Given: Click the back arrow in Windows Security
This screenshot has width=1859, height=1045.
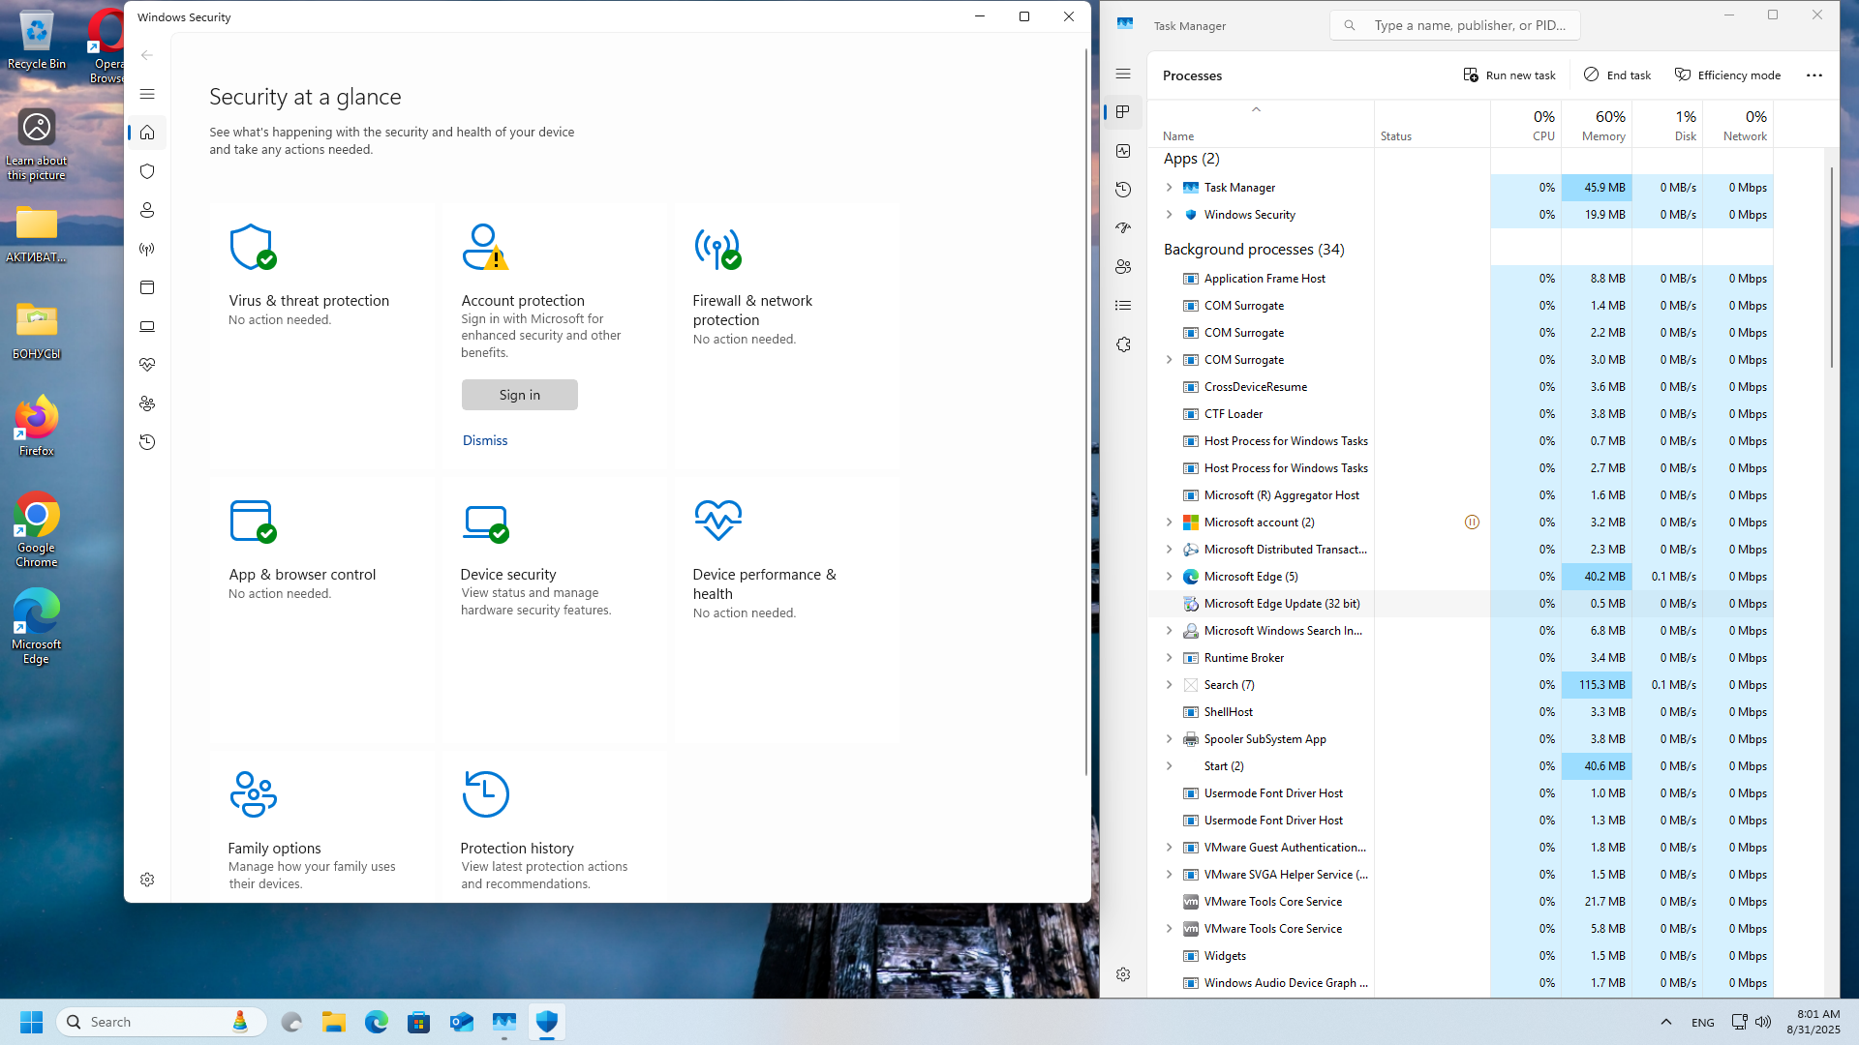Looking at the screenshot, I should click(147, 55).
